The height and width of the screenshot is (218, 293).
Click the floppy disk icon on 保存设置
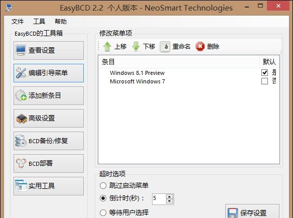coord(233,213)
